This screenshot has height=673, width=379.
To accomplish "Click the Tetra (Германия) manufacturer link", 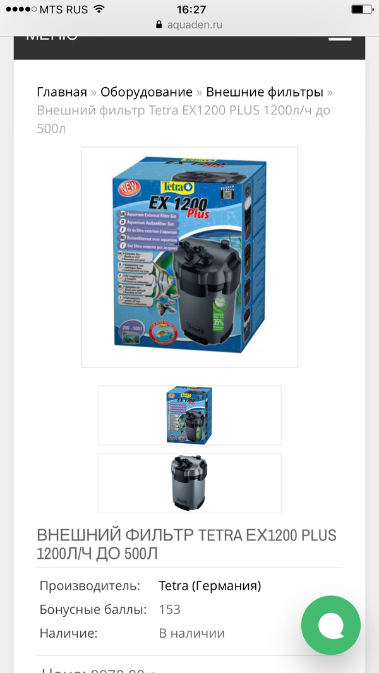I will [210, 586].
